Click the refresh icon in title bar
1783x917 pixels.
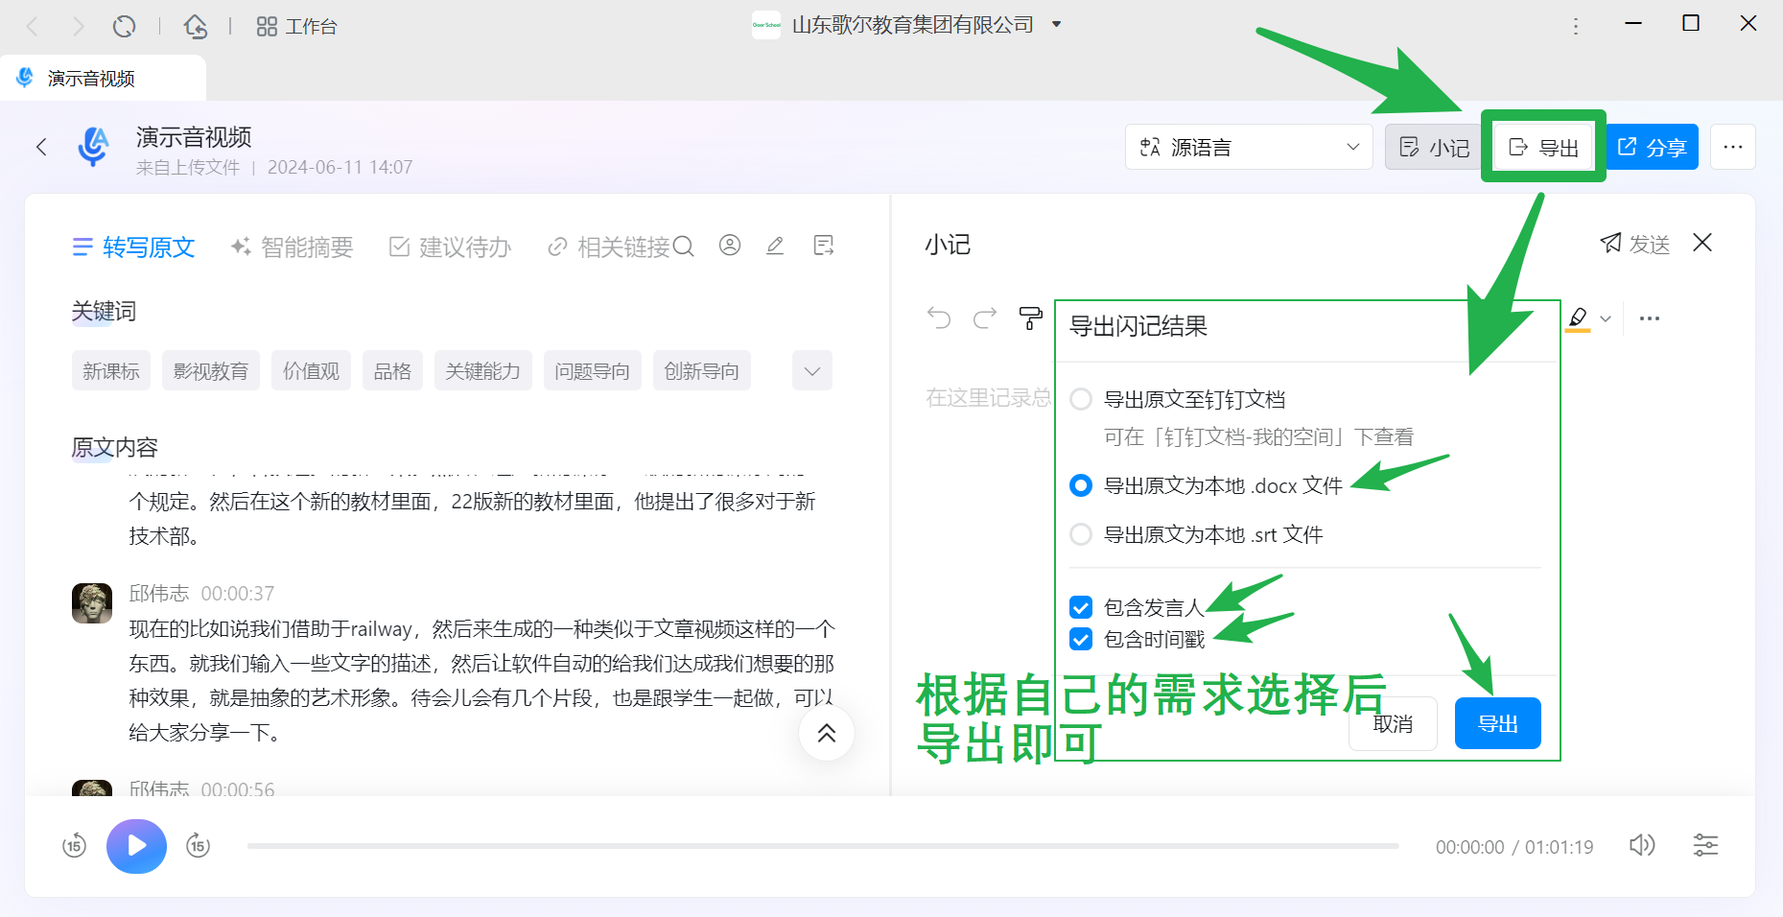tap(124, 26)
